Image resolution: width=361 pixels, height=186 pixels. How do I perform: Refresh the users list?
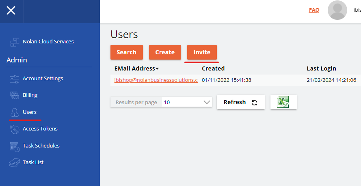point(240,102)
